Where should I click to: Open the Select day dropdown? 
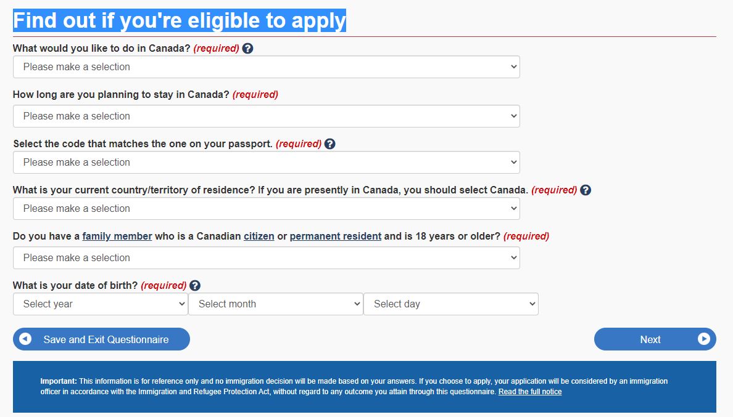(x=451, y=304)
